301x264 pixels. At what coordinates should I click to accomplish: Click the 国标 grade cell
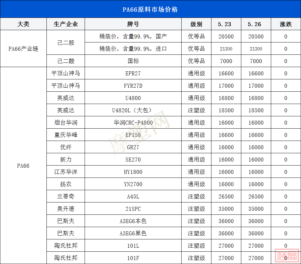point(133,61)
